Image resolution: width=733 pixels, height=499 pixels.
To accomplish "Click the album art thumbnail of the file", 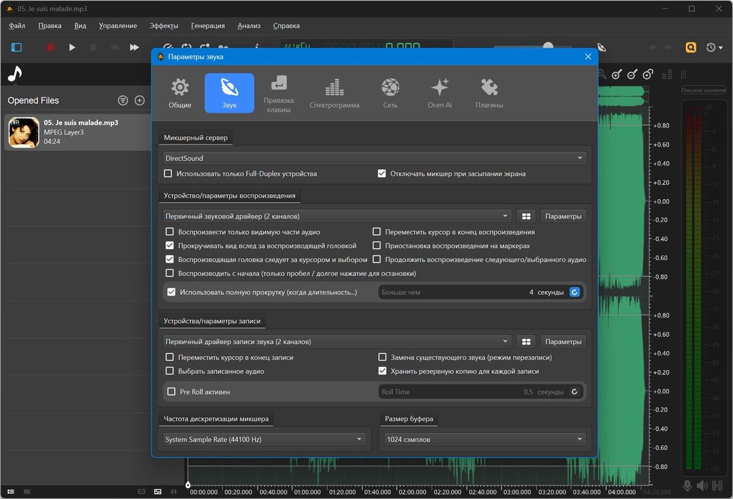I will tap(24, 132).
